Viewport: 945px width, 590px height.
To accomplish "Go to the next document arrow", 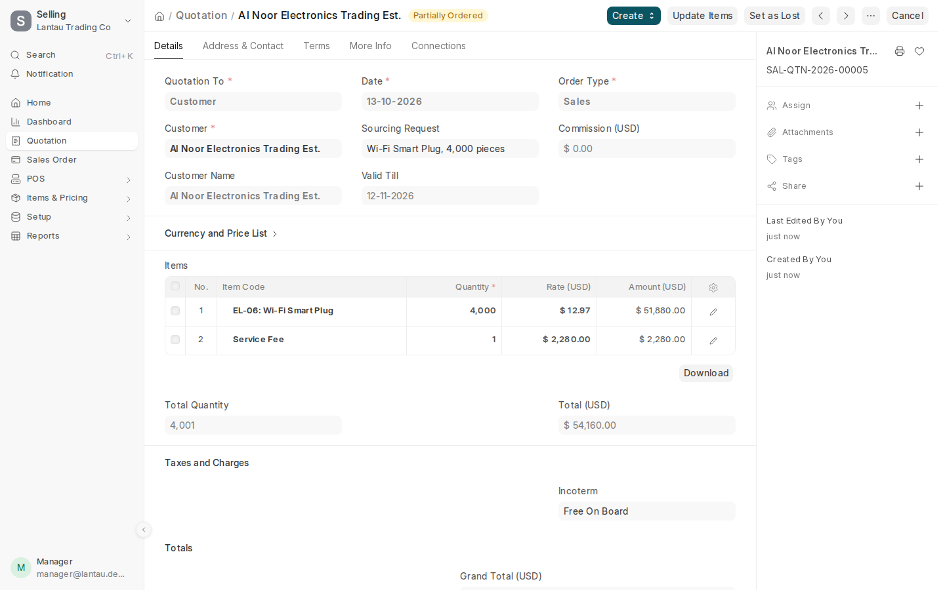I will (x=846, y=16).
